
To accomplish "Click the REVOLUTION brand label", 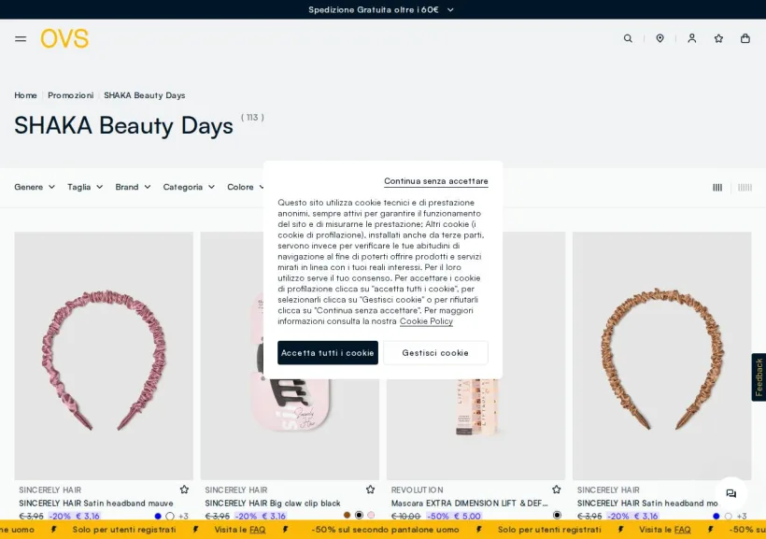I will [418, 489].
